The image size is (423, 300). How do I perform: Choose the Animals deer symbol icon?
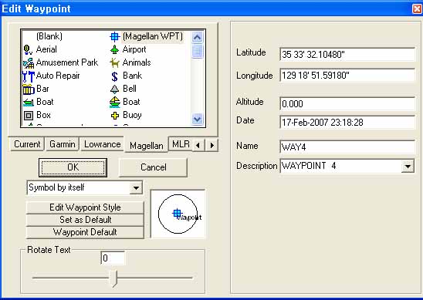click(115, 62)
